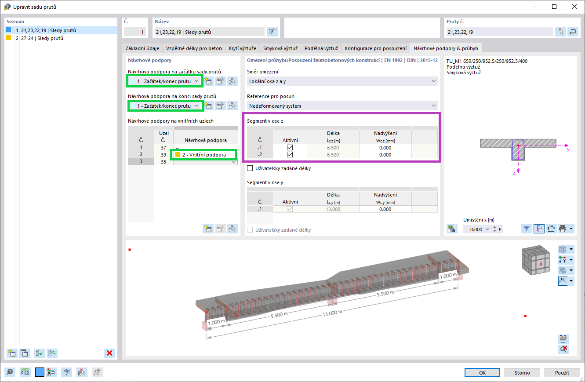Screen dimensions: 585x382
Task: Open the help icon in the bottom bar
Action: (10, 372)
